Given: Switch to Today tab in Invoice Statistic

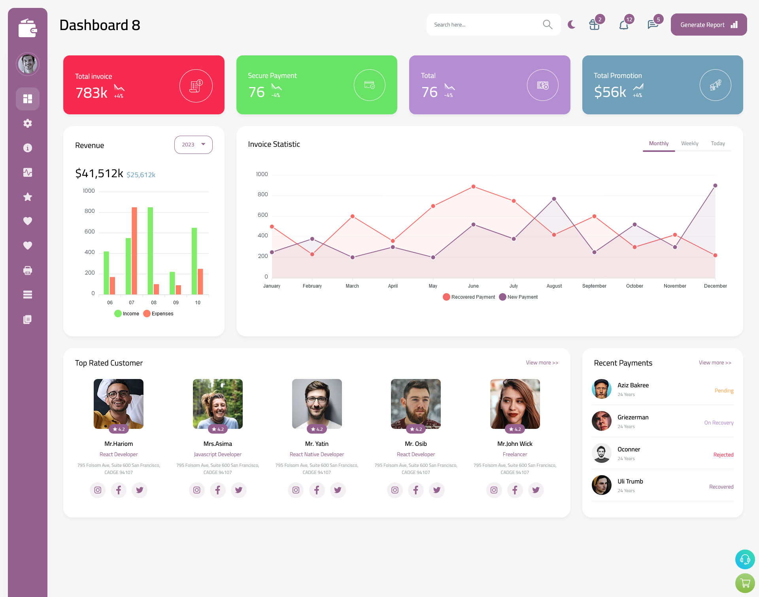Looking at the screenshot, I should click(x=718, y=143).
